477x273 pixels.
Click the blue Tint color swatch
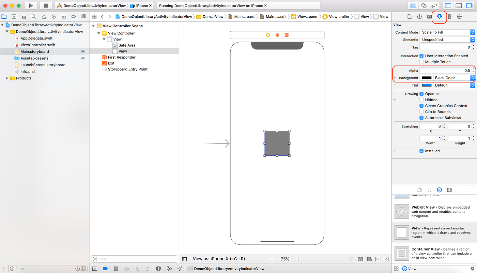click(427, 85)
